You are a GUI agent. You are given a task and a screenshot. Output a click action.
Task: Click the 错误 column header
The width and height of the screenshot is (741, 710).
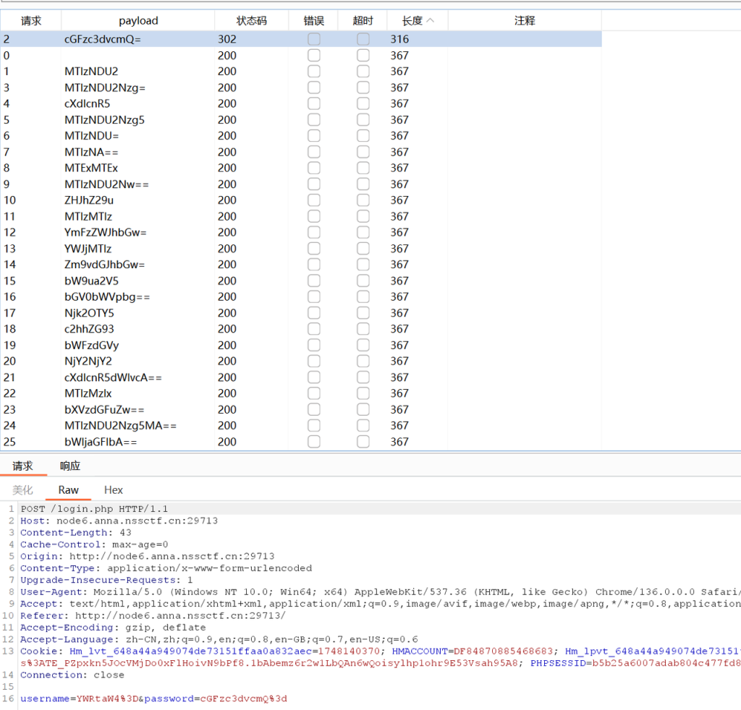click(x=313, y=21)
